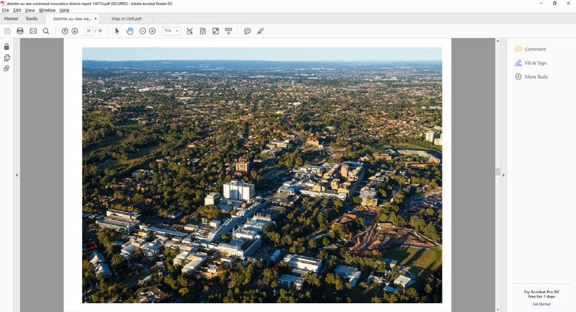Image resolution: width=576 pixels, height=312 pixels.
Task: Open the Help menu
Action: pos(64,10)
